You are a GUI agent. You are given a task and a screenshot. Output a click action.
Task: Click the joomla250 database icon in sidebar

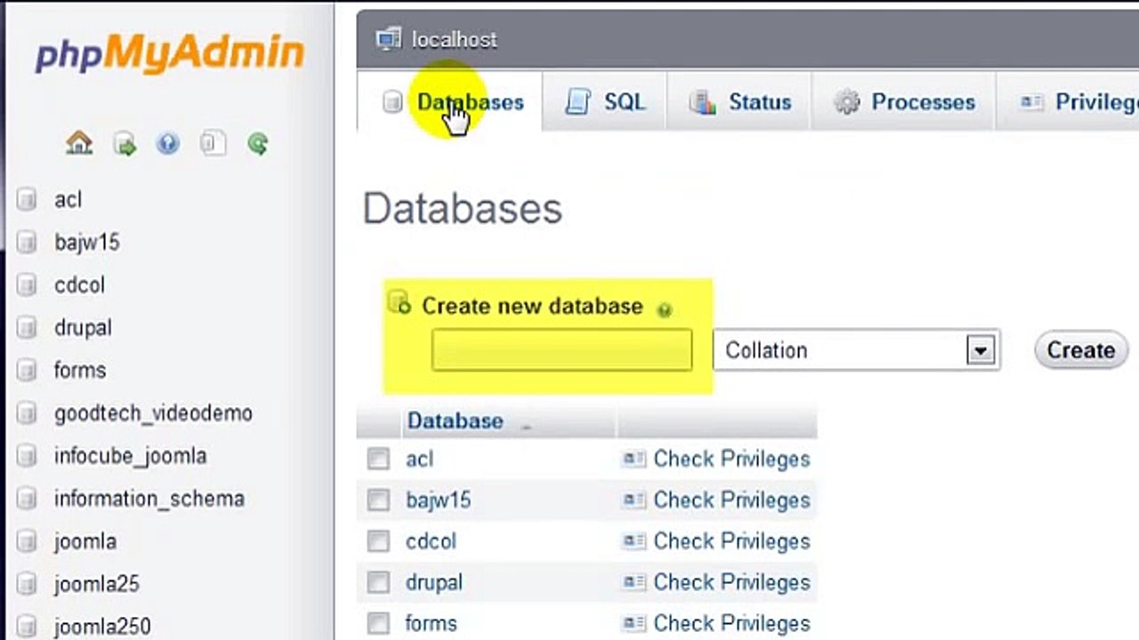(x=27, y=626)
